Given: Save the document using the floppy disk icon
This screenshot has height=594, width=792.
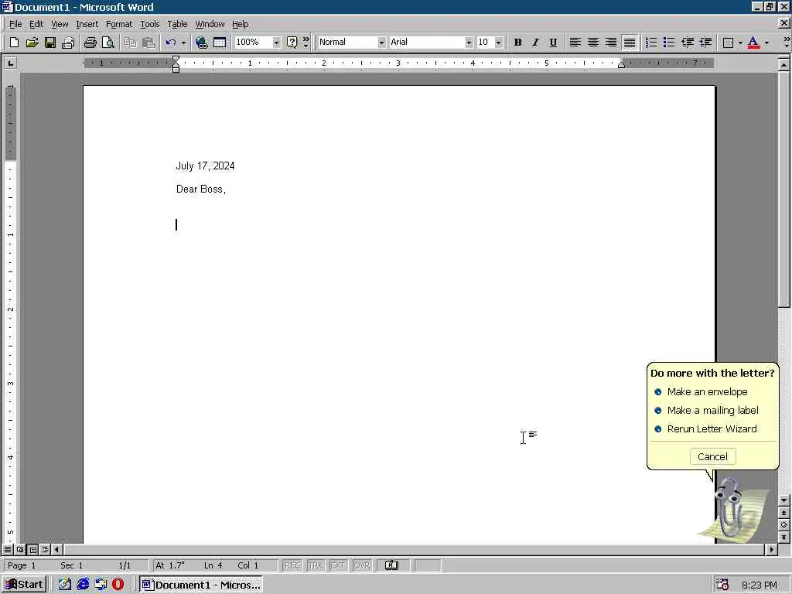Looking at the screenshot, I should tap(49, 43).
